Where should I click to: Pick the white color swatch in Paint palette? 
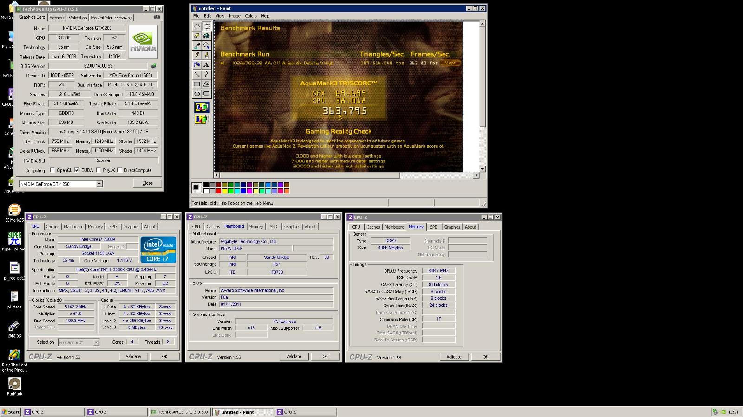point(206,191)
